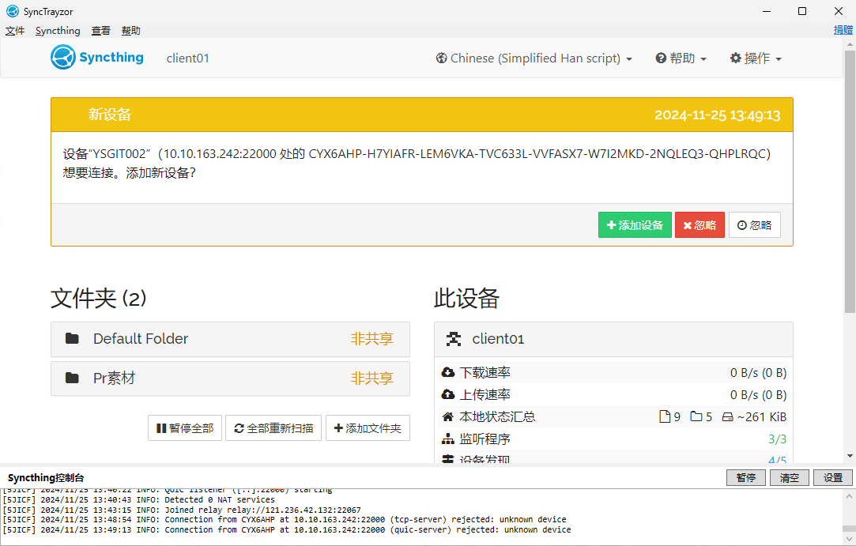The height and width of the screenshot is (546, 856).
Task: Click the white 忽略 button with the clock icon
Action: [755, 225]
